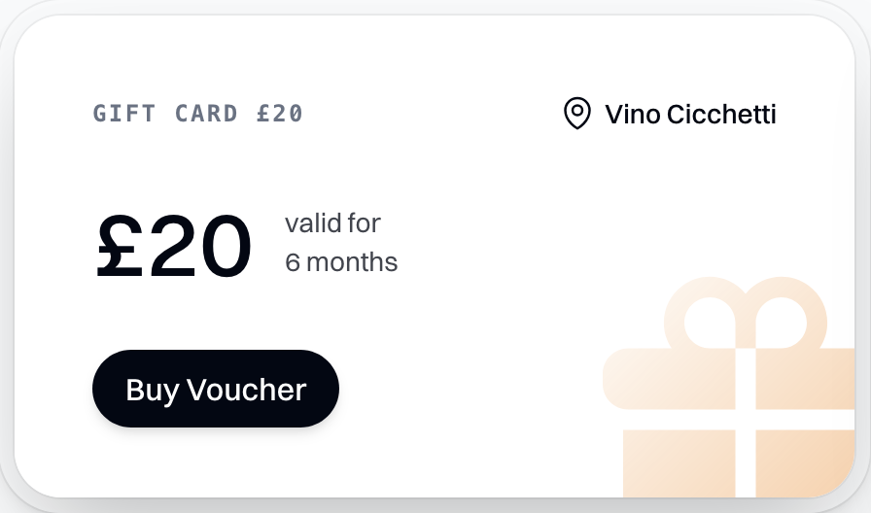Open the Vino Cicchetti venue link
871x513 pixels.
pos(690,115)
